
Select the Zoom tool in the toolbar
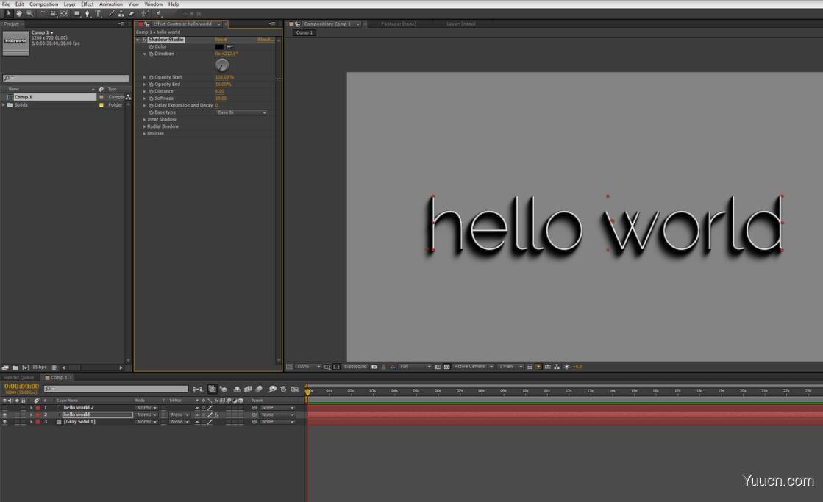pos(29,13)
